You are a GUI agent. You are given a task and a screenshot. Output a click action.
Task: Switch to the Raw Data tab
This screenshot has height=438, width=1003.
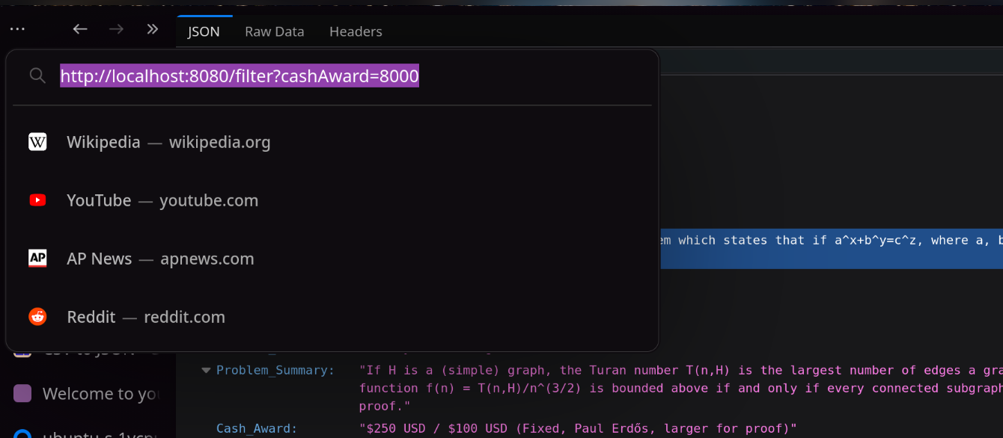click(274, 31)
